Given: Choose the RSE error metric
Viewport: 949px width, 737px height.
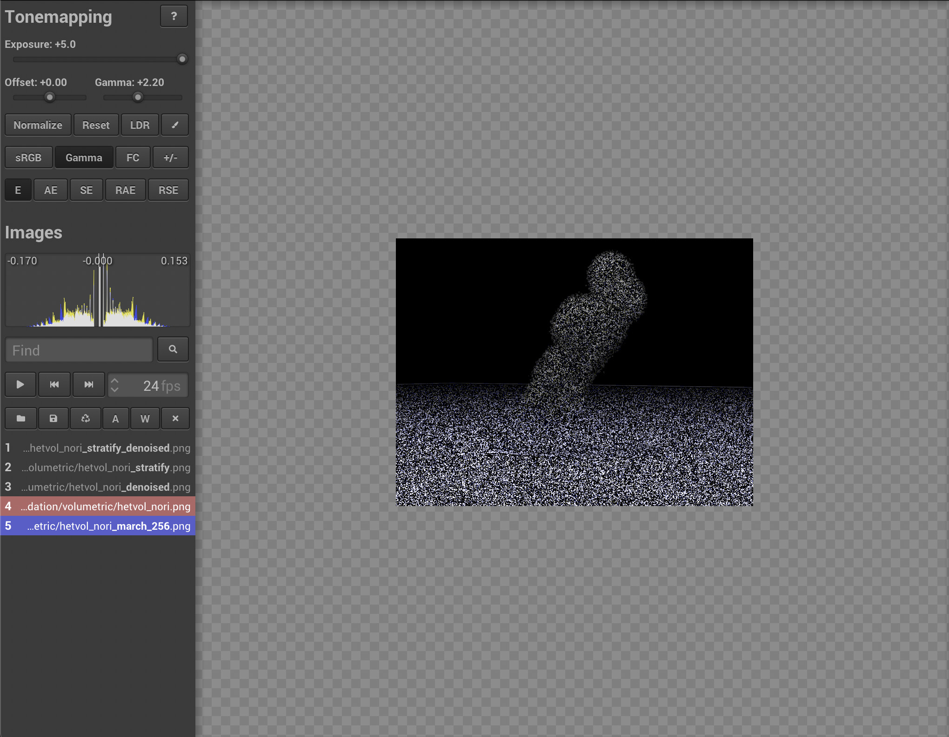Looking at the screenshot, I should coord(168,190).
